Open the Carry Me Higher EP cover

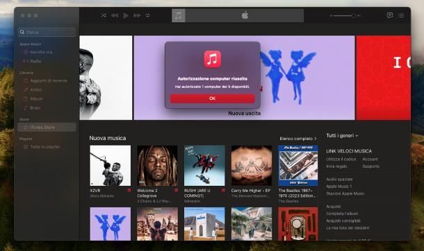click(252, 166)
